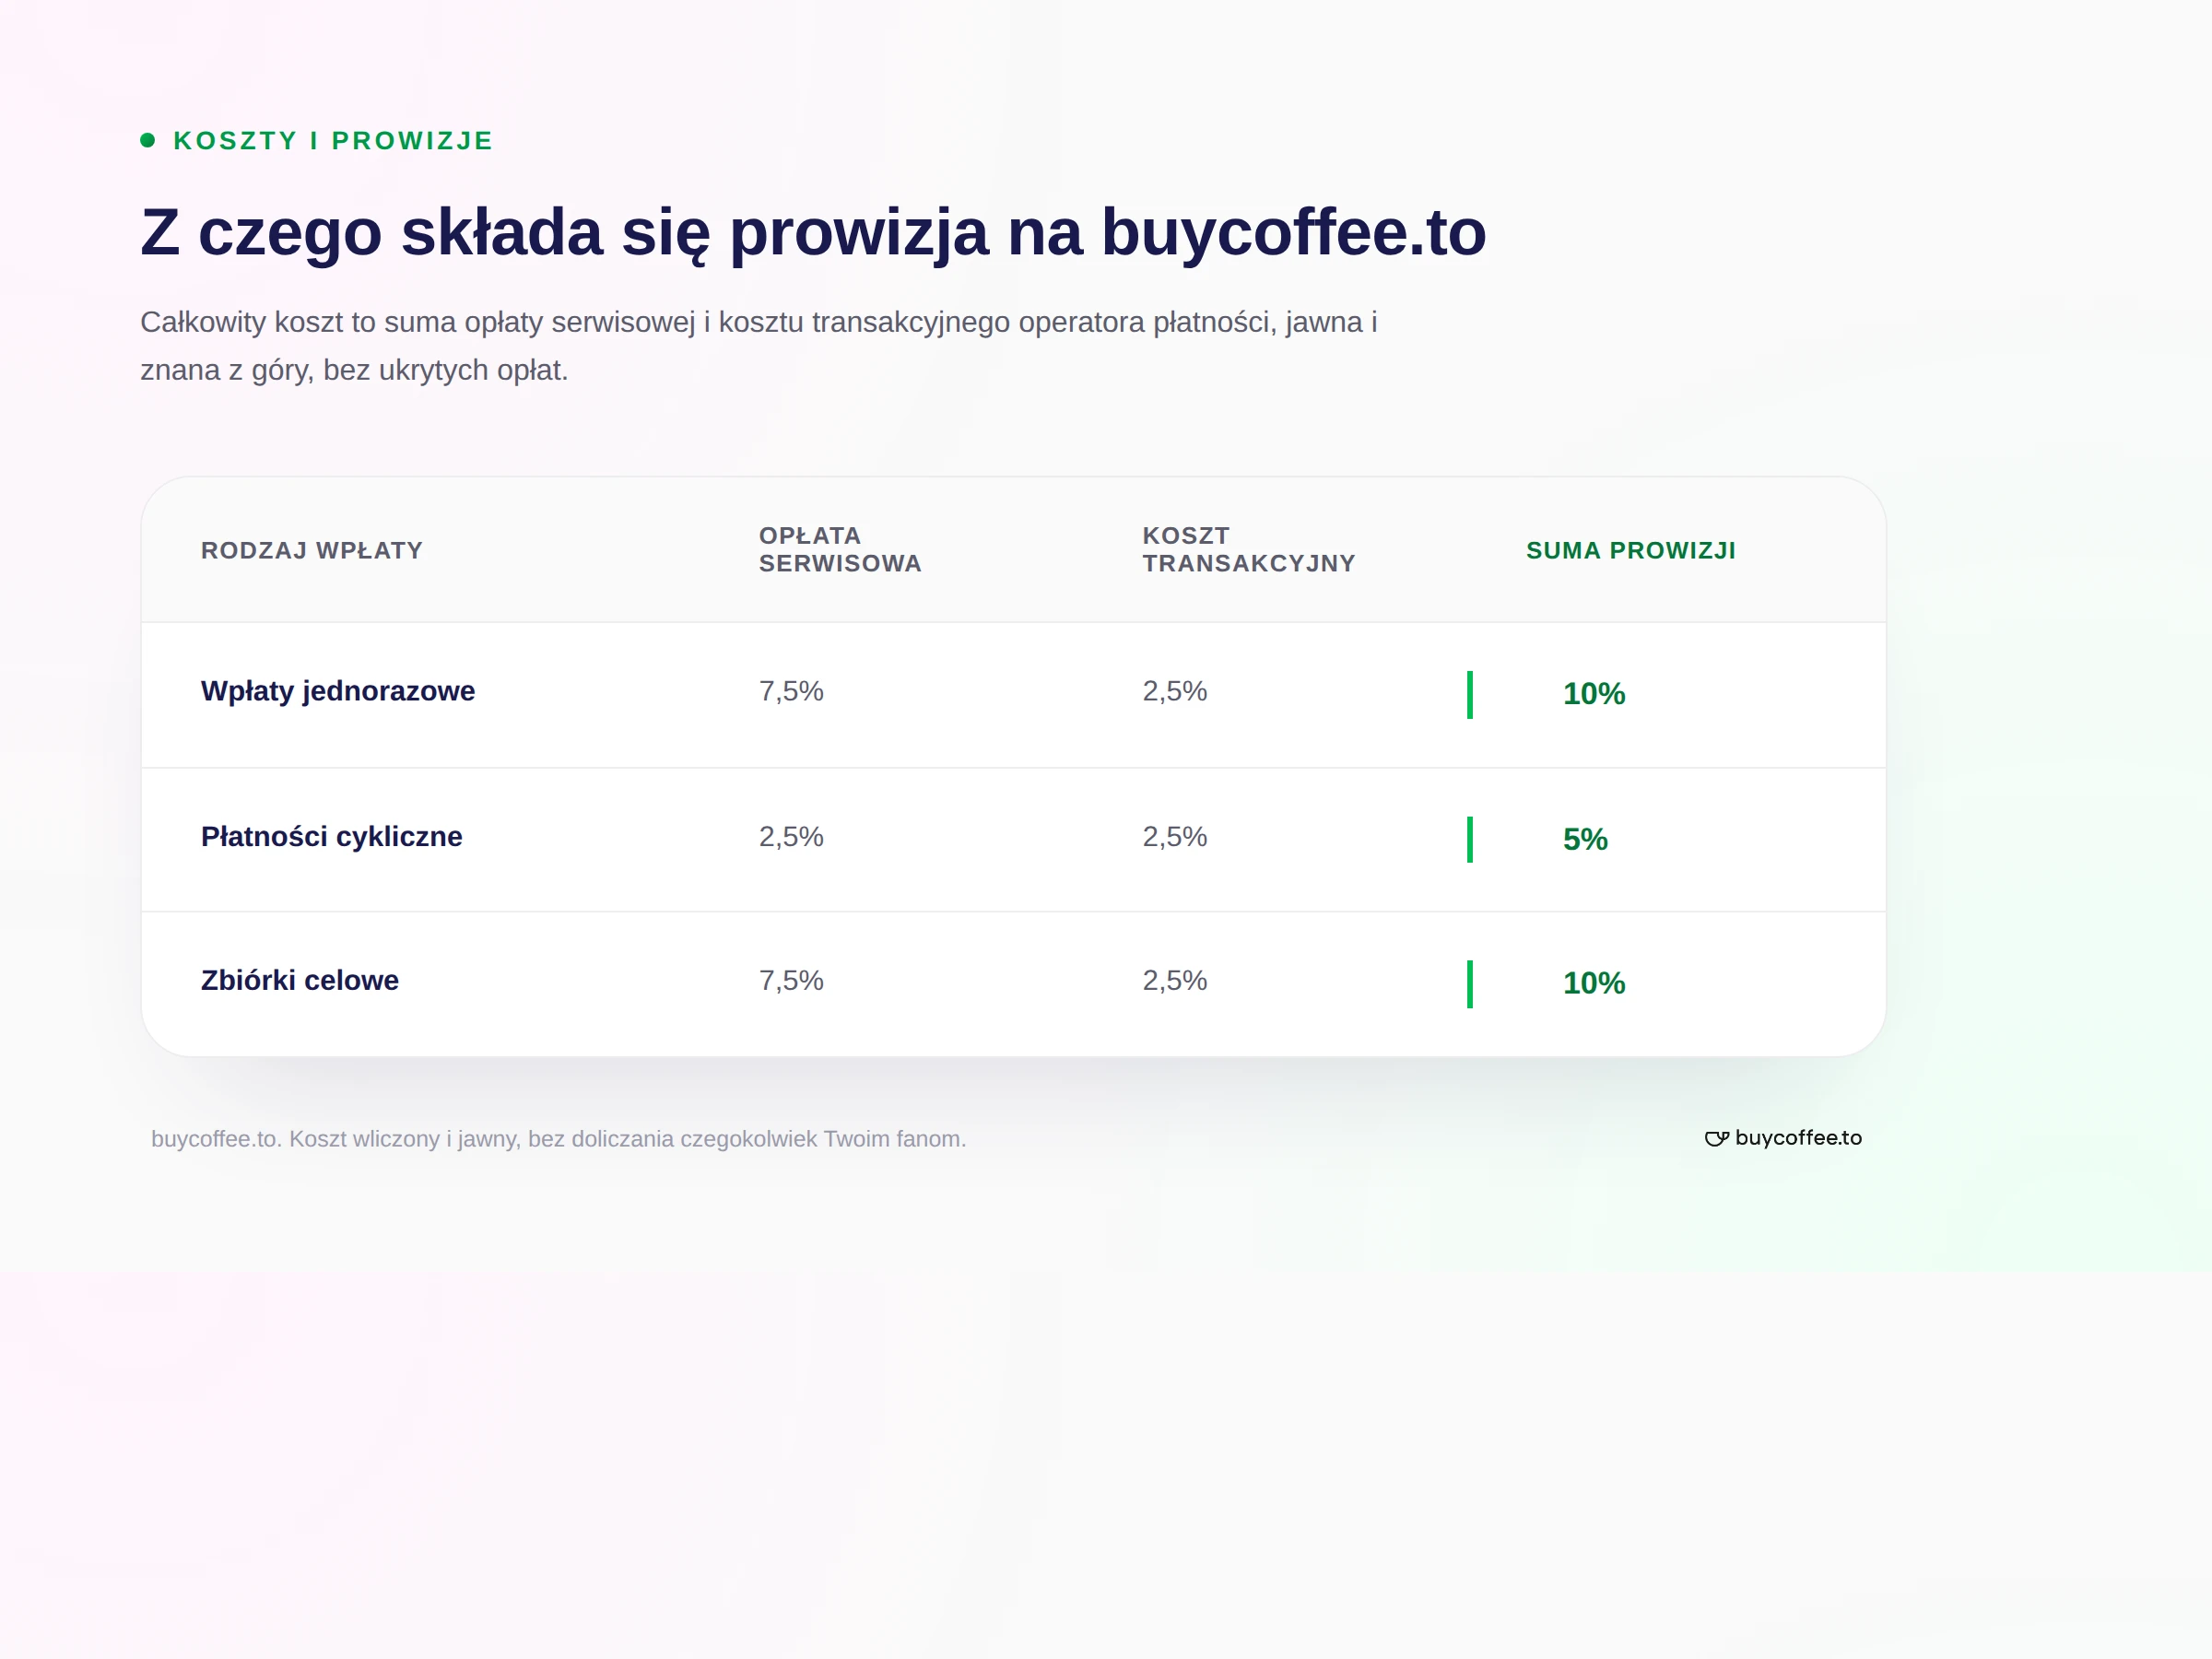
Task: Click the green bar beside Zbiórki celowe total
Action: [x=1469, y=984]
